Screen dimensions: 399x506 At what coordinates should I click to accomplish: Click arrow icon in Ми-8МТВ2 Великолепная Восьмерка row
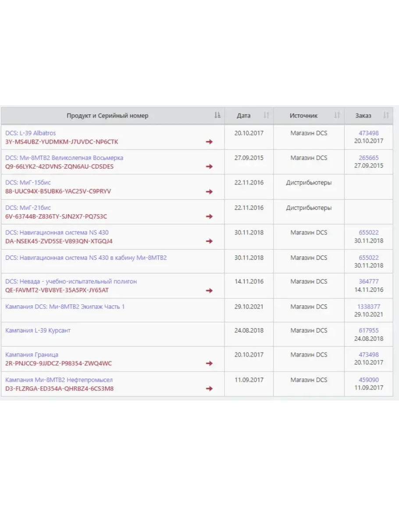click(x=209, y=166)
